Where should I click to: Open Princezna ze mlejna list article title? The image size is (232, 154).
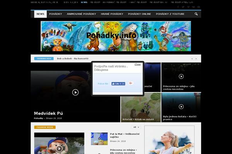click(x=123, y=151)
